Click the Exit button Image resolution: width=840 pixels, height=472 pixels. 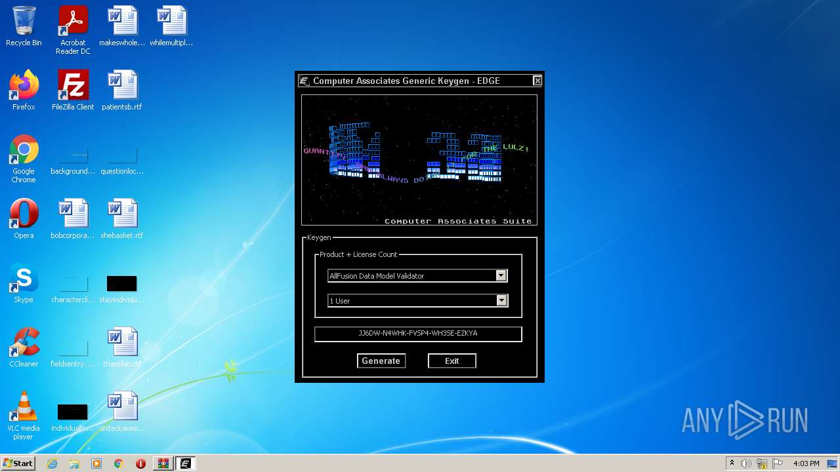[452, 361]
